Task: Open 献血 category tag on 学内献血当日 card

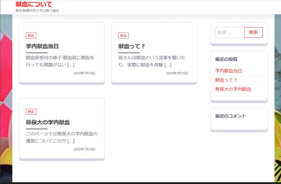Action: point(31,36)
